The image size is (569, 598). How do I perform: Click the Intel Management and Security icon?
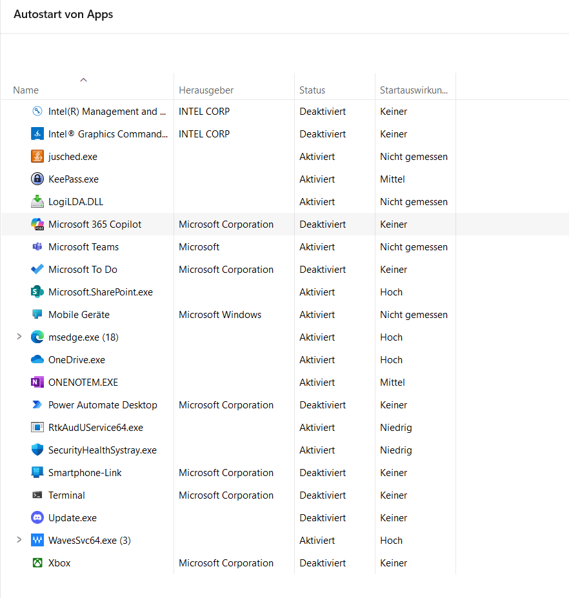pyautogui.click(x=37, y=112)
